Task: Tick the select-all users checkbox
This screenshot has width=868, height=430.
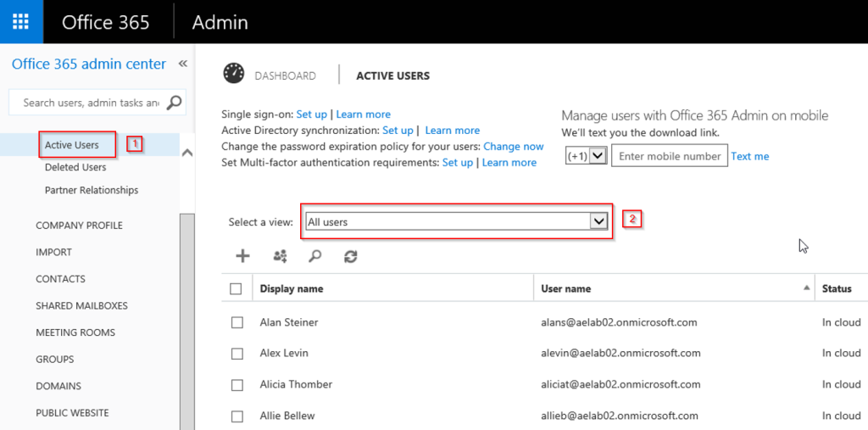Action: click(x=236, y=288)
